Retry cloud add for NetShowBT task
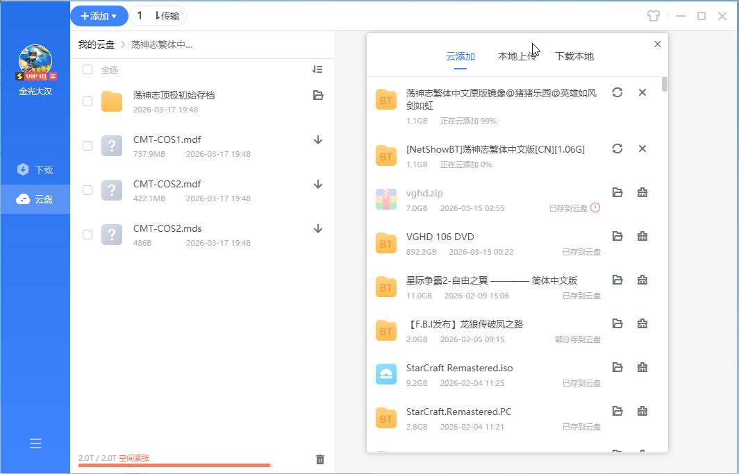Image resolution: width=739 pixels, height=474 pixels. (617, 149)
